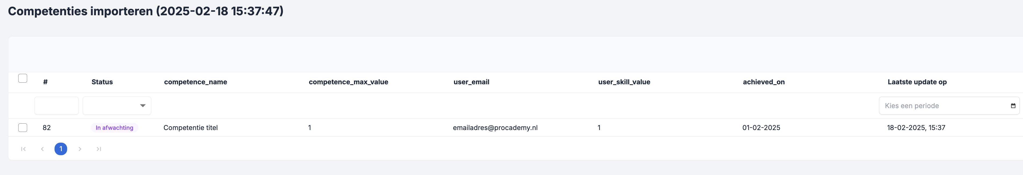
Task: Sort by Status column header
Action: pyautogui.click(x=102, y=82)
